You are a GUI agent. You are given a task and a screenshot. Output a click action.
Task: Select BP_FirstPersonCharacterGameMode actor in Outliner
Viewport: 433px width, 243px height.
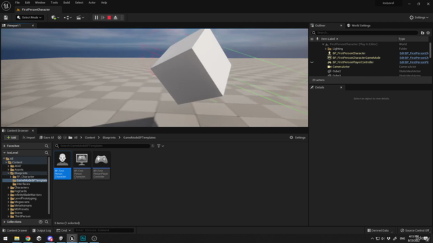pyautogui.click(x=357, y=58)
